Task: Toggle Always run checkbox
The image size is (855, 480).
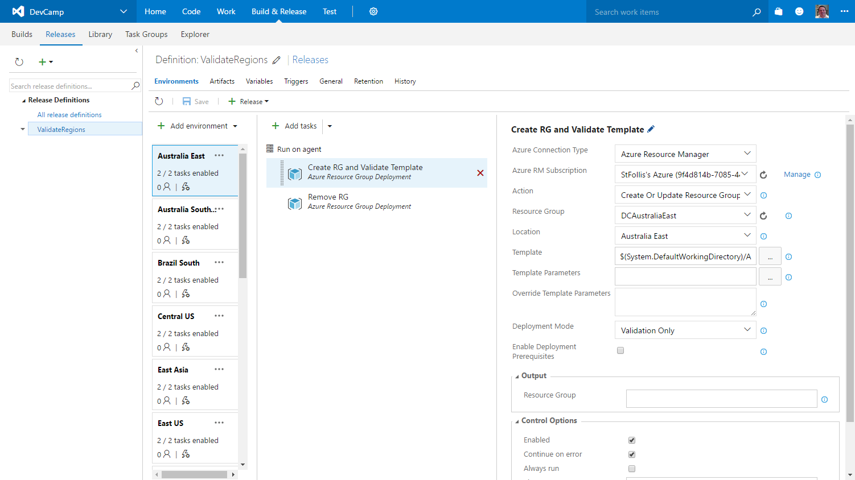Action: point(632,469)
